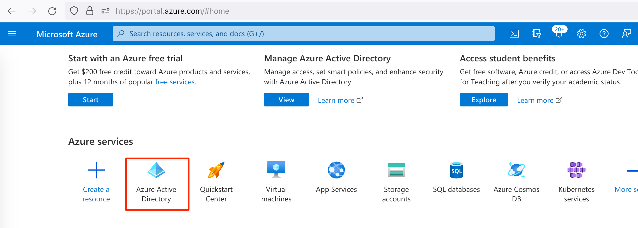Open portal settings gear
Screen dimensions: 638x228
[x=582, y=34]
